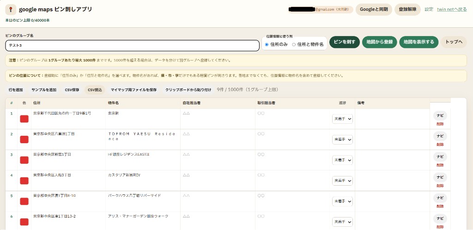The height and width of the screenshot is (230, 473).
Task: Click the ピンを刺す button
Action: click(x=345, y=42)
